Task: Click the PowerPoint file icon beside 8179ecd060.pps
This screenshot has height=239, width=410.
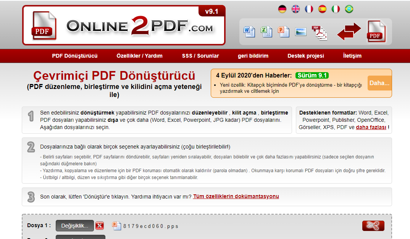Action: click(x=116, y=226)
